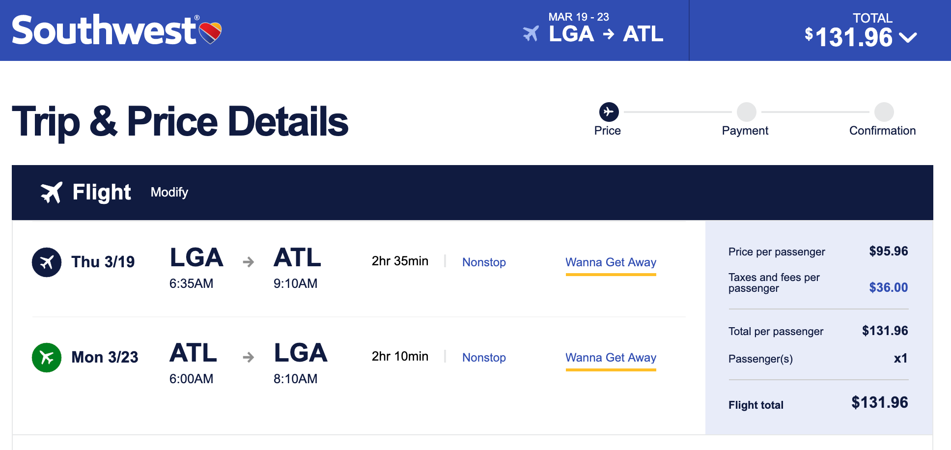Expand the total price chevron
Image resolution: width=951 pixels, height=450 pixels.
click(x=908, y=38)
